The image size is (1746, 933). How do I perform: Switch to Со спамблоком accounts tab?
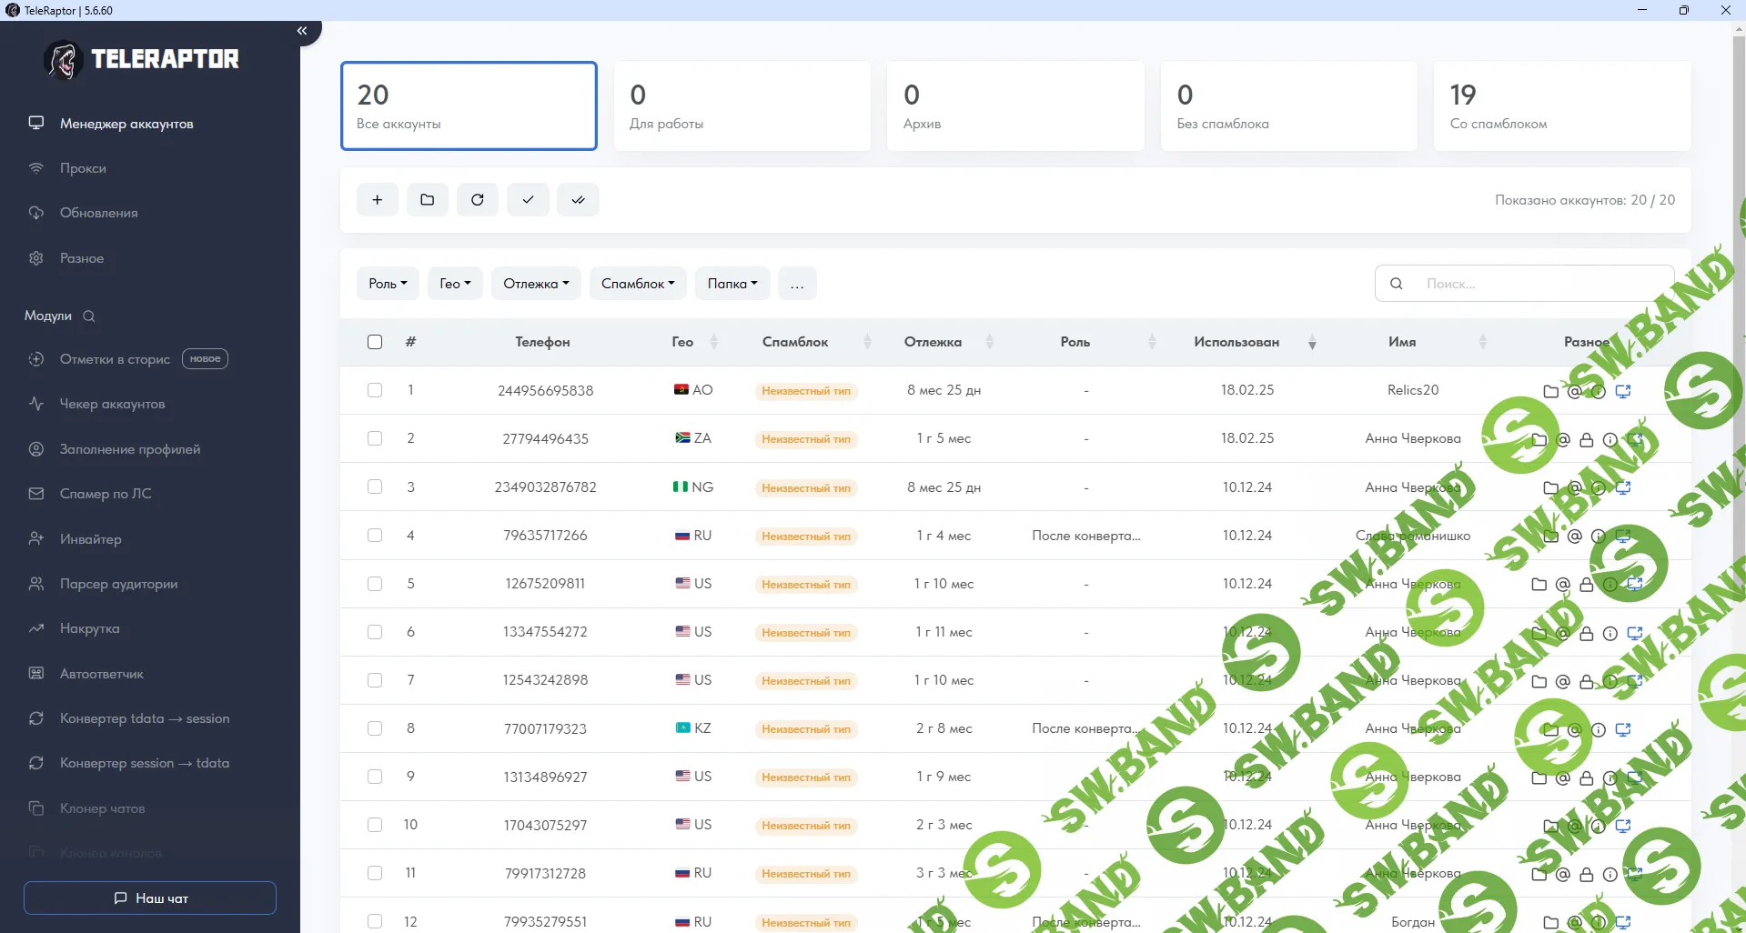(1561, 106)
